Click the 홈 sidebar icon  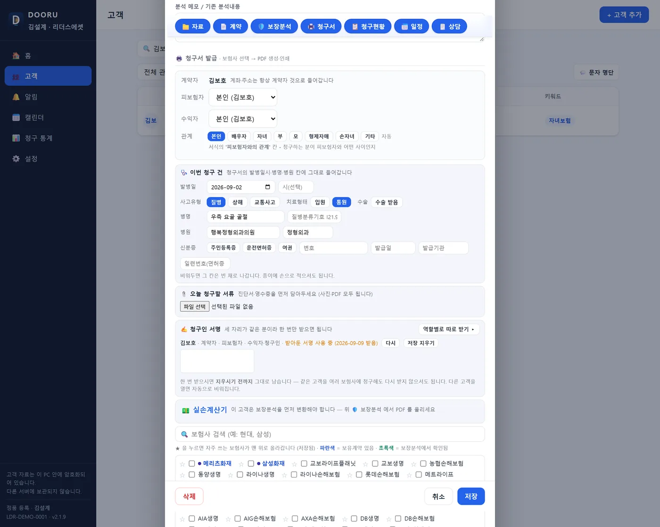point(16,56)
